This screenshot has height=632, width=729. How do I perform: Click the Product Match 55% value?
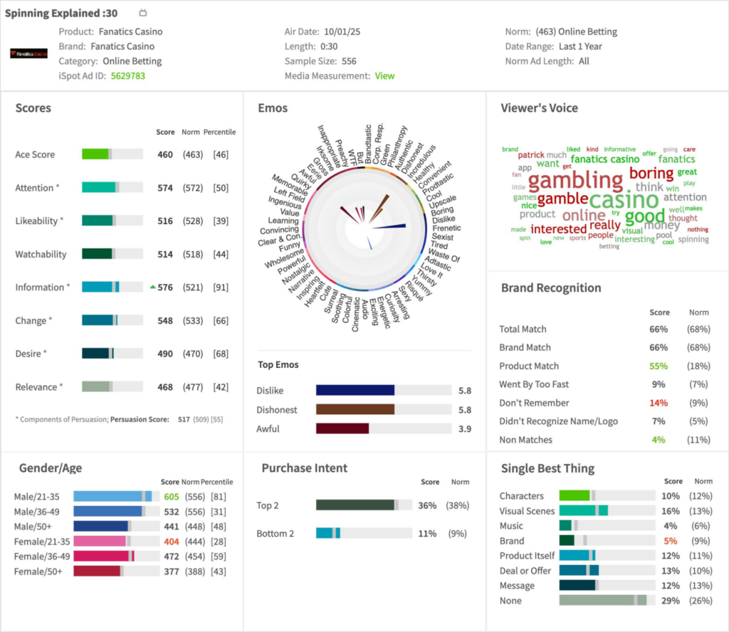pyautogui.click(x=659, y=366)
